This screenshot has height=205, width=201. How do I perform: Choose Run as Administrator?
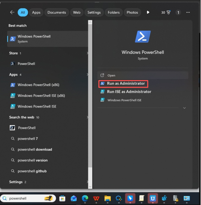coord(123,83)
